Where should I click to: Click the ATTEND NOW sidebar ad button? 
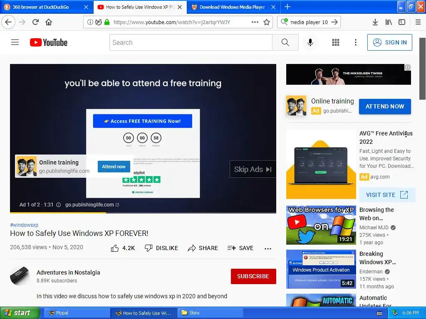click(385, 106)
